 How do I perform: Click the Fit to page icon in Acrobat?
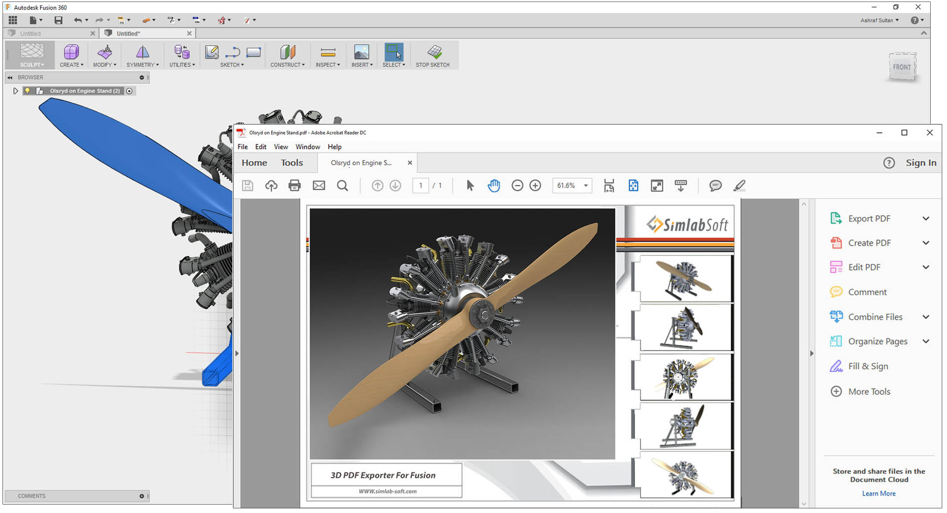pyautogui.click(x=633, y=185)
